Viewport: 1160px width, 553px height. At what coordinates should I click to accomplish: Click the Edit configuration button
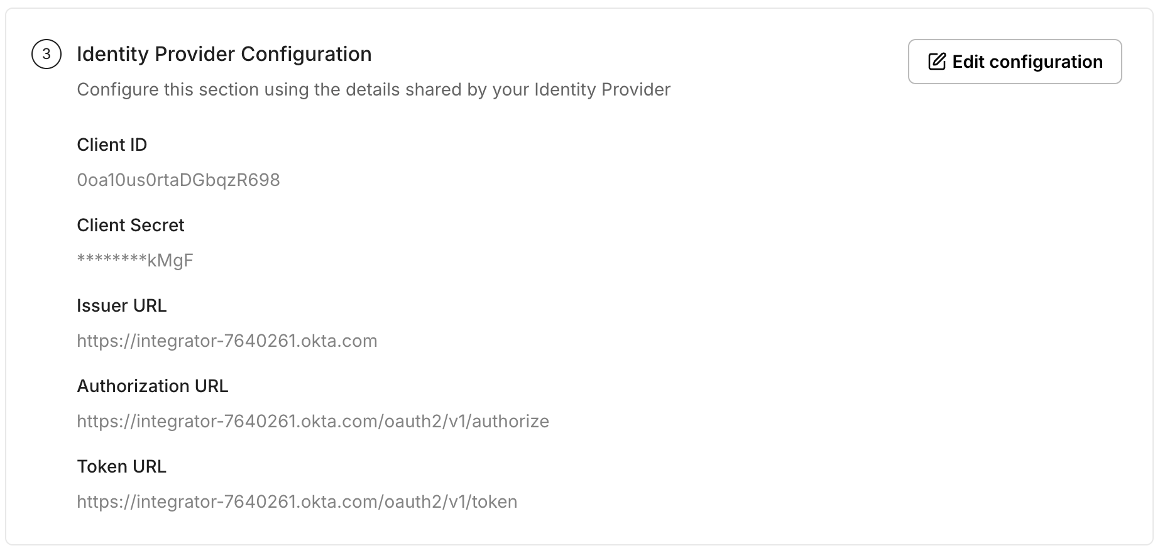coord(1014,61)
